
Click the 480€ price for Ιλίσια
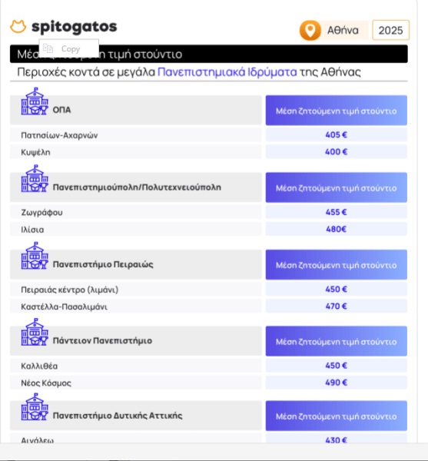point(337,229)
